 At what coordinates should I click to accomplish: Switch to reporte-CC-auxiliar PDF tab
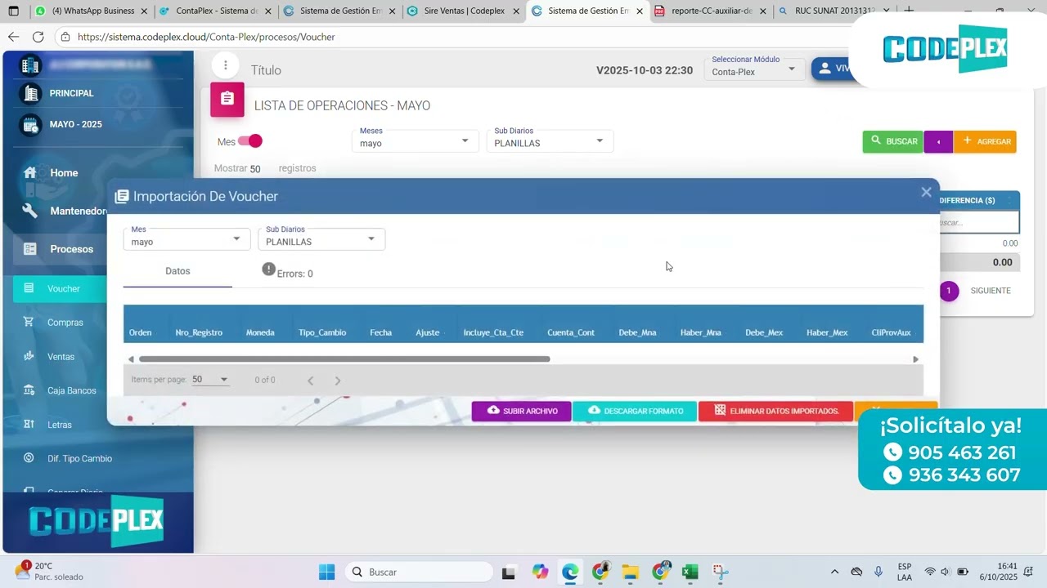(711, 11)
